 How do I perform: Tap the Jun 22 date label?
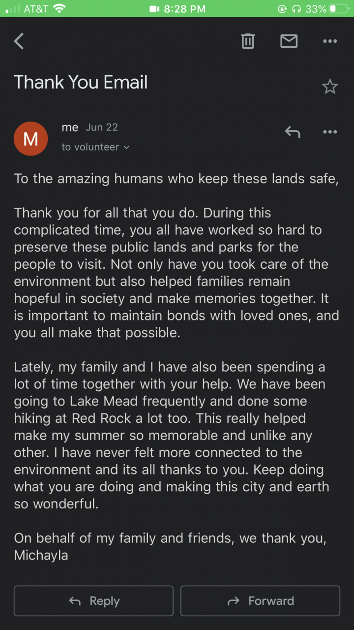102,127
